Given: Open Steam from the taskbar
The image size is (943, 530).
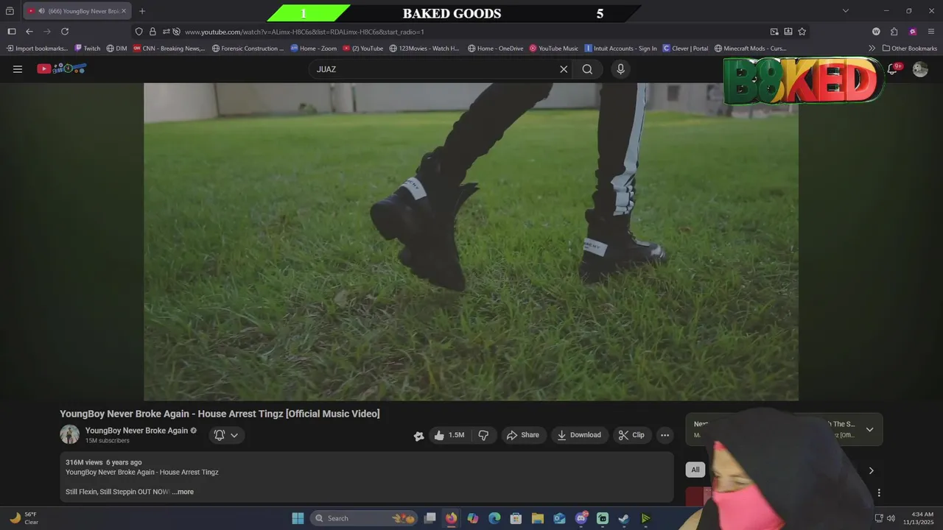Looking at the screenshot, I should pyautogui.click(x=624, y=518).
